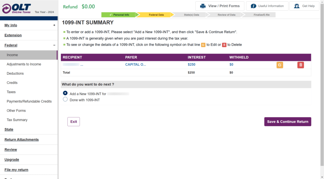Open Adjustments to Income in the sidebar

(24, 64)
